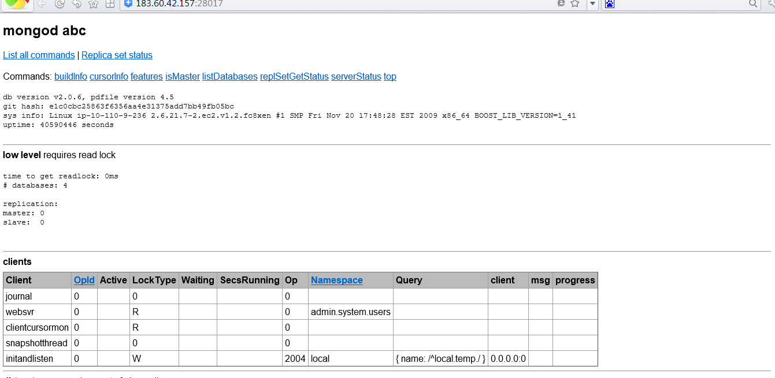Select '# databases: 4' text

[35, 185]
